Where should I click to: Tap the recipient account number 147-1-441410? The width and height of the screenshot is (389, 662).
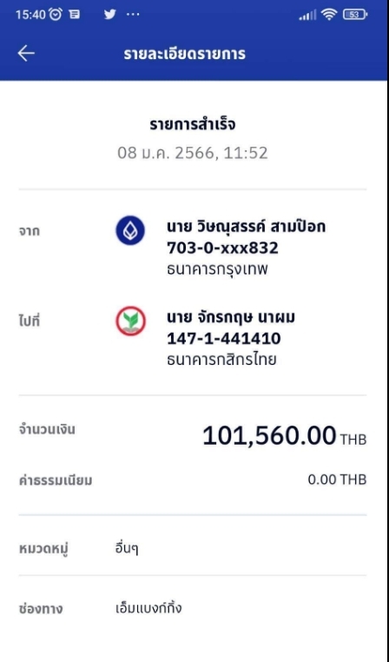(224, 339)
